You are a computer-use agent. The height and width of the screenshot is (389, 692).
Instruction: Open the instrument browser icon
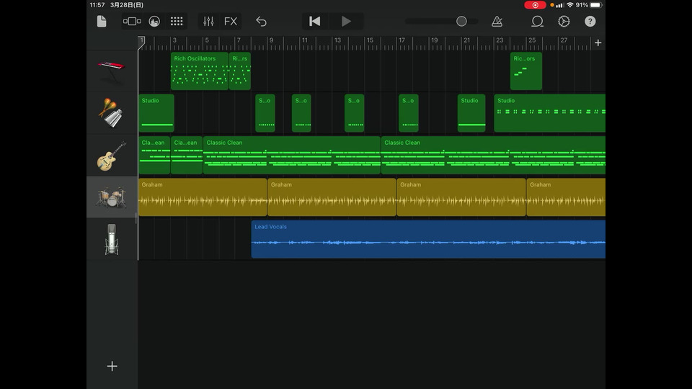[154, 21]
